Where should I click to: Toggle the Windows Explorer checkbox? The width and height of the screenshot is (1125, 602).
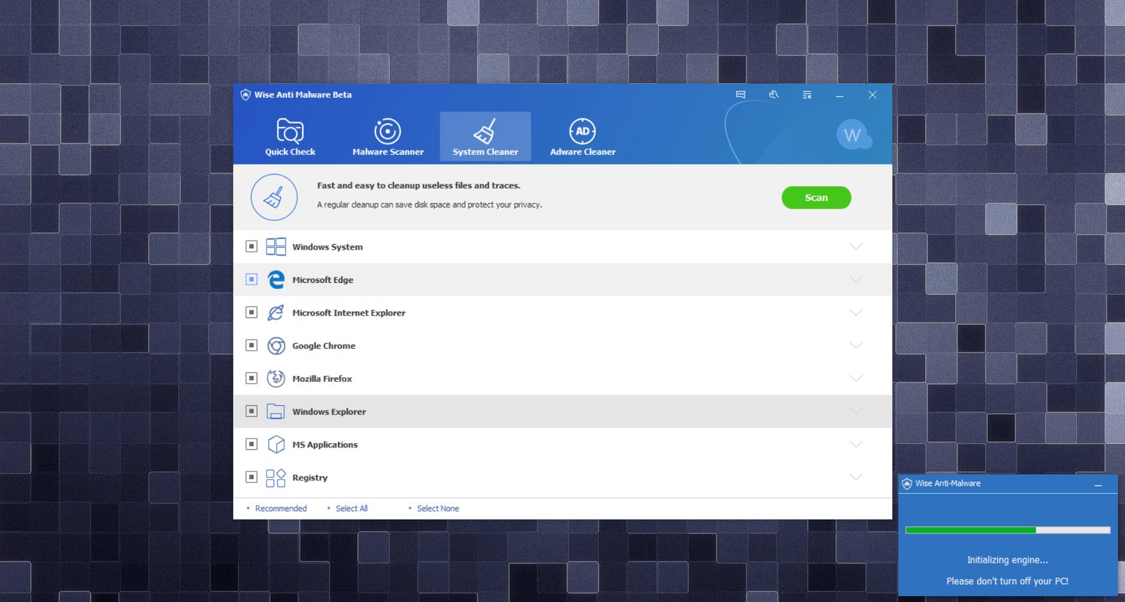(251, 411)
